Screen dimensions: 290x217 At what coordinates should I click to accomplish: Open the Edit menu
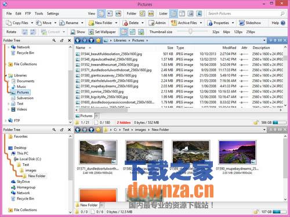[19, 13]
